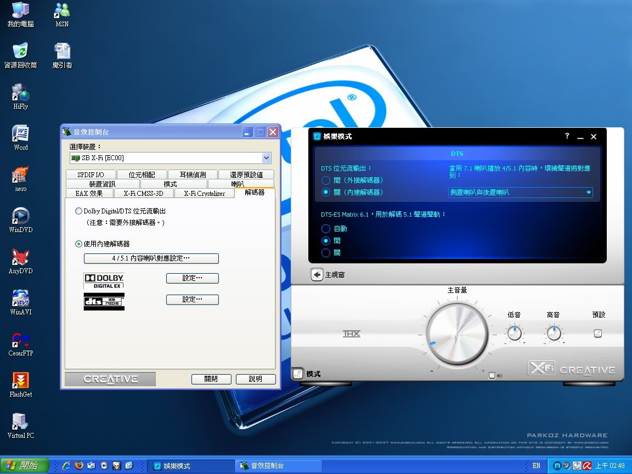Image resolution: width=632 pixels, height=474 pixels.
Task: Click the 說明 button in 音效控制台
Action: click(x=256, y=379)
